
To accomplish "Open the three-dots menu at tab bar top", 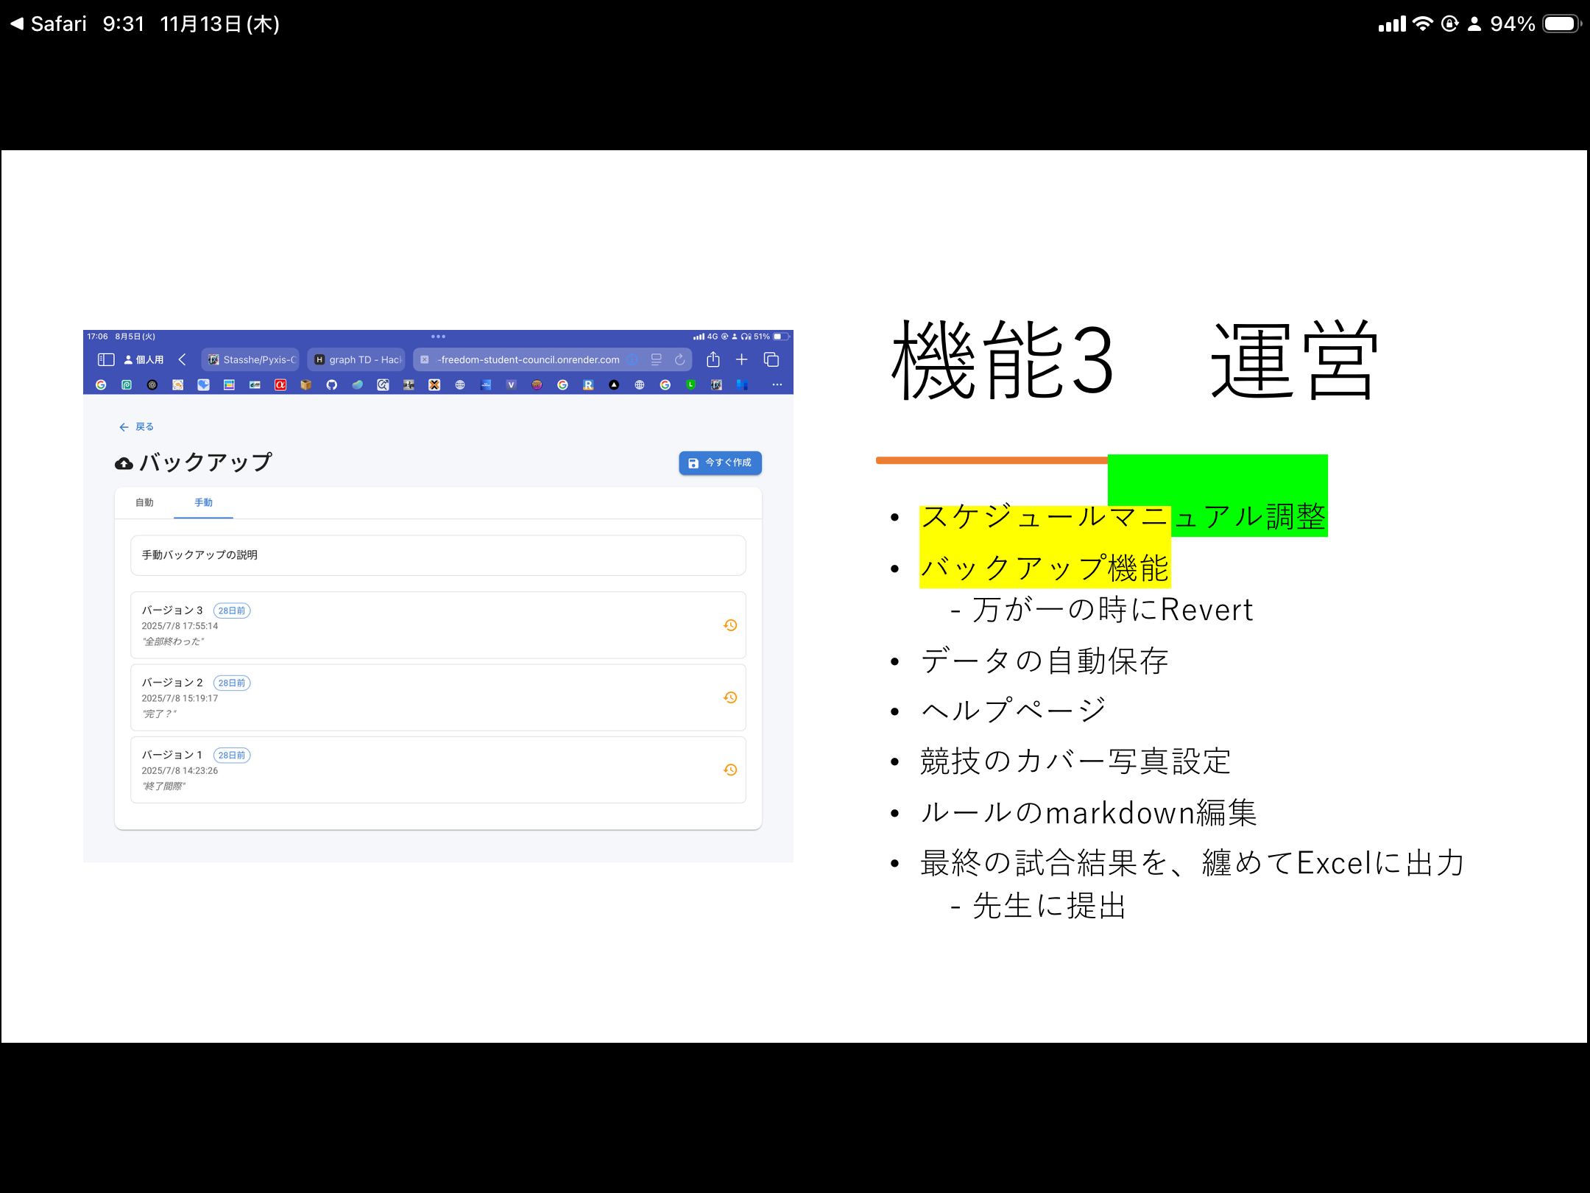I will coord(438,337).
